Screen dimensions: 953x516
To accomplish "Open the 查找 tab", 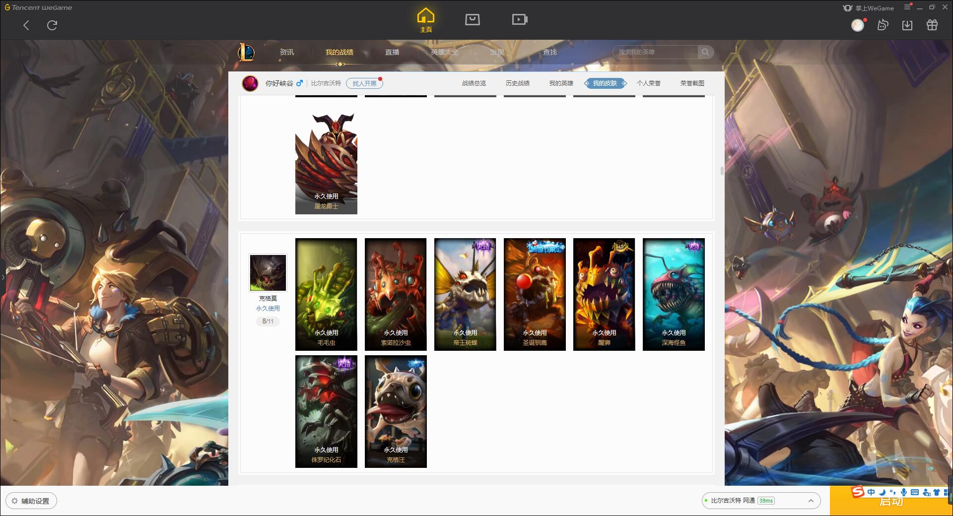I will [x=550, y=52].
